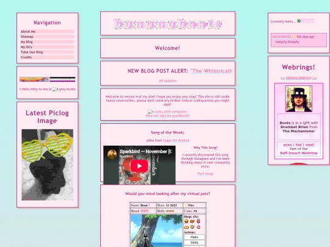Screen dimensions: 330x247
Task: Buy the muffin from the pet shop
Action: coord(192,227)
